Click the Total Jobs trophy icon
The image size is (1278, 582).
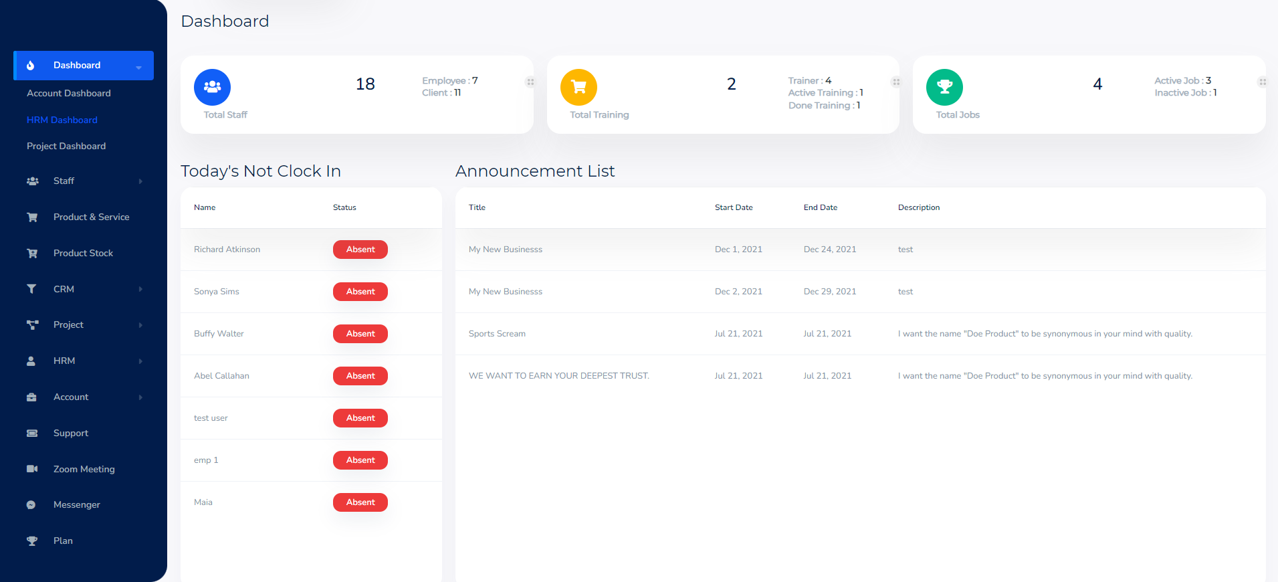[944, 87]
